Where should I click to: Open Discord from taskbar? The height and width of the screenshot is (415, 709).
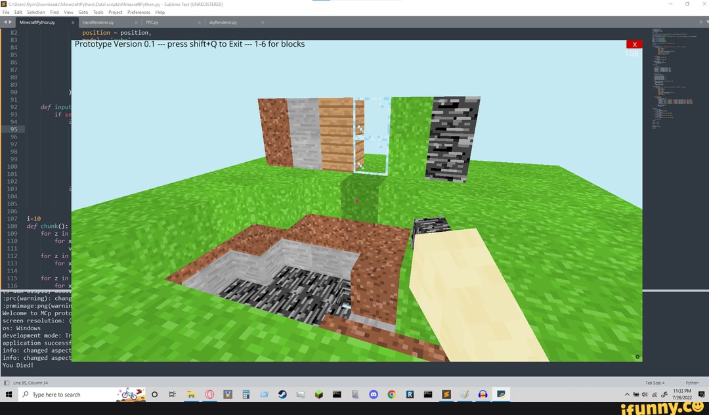[374, 395]
